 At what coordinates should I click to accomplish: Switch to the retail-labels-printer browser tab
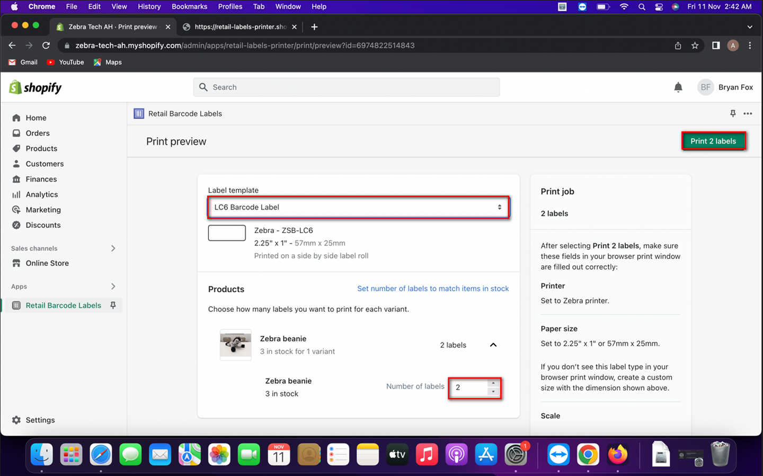239,26
